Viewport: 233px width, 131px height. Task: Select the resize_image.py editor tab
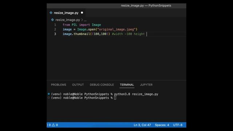(x=66, y=13)
